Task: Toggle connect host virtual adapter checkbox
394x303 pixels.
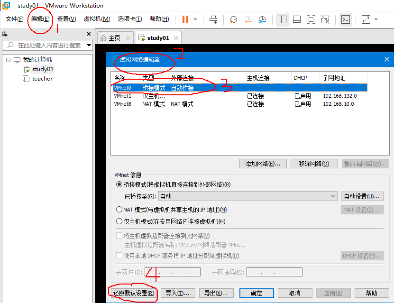Action: coord(119,236)
